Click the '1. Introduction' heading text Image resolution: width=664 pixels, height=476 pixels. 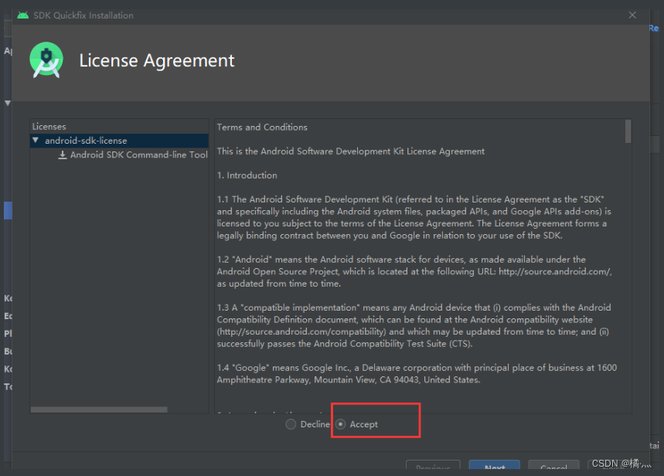pos(247,175)
